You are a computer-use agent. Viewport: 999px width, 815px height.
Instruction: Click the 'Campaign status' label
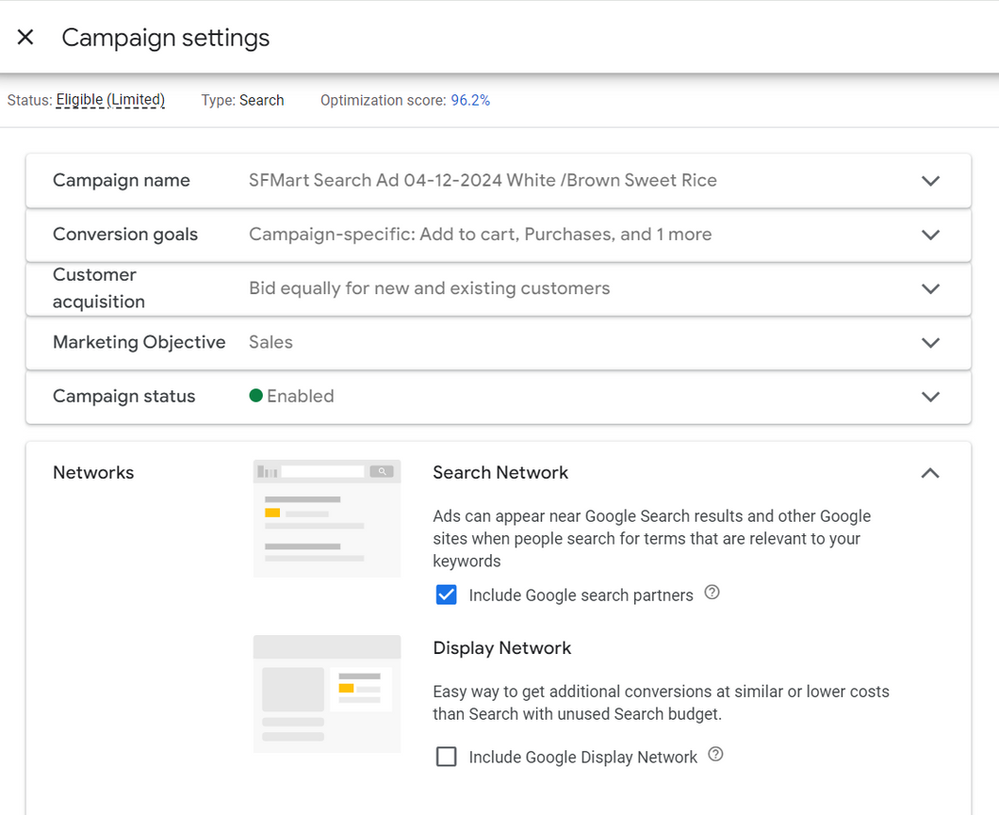coord(123,396)
